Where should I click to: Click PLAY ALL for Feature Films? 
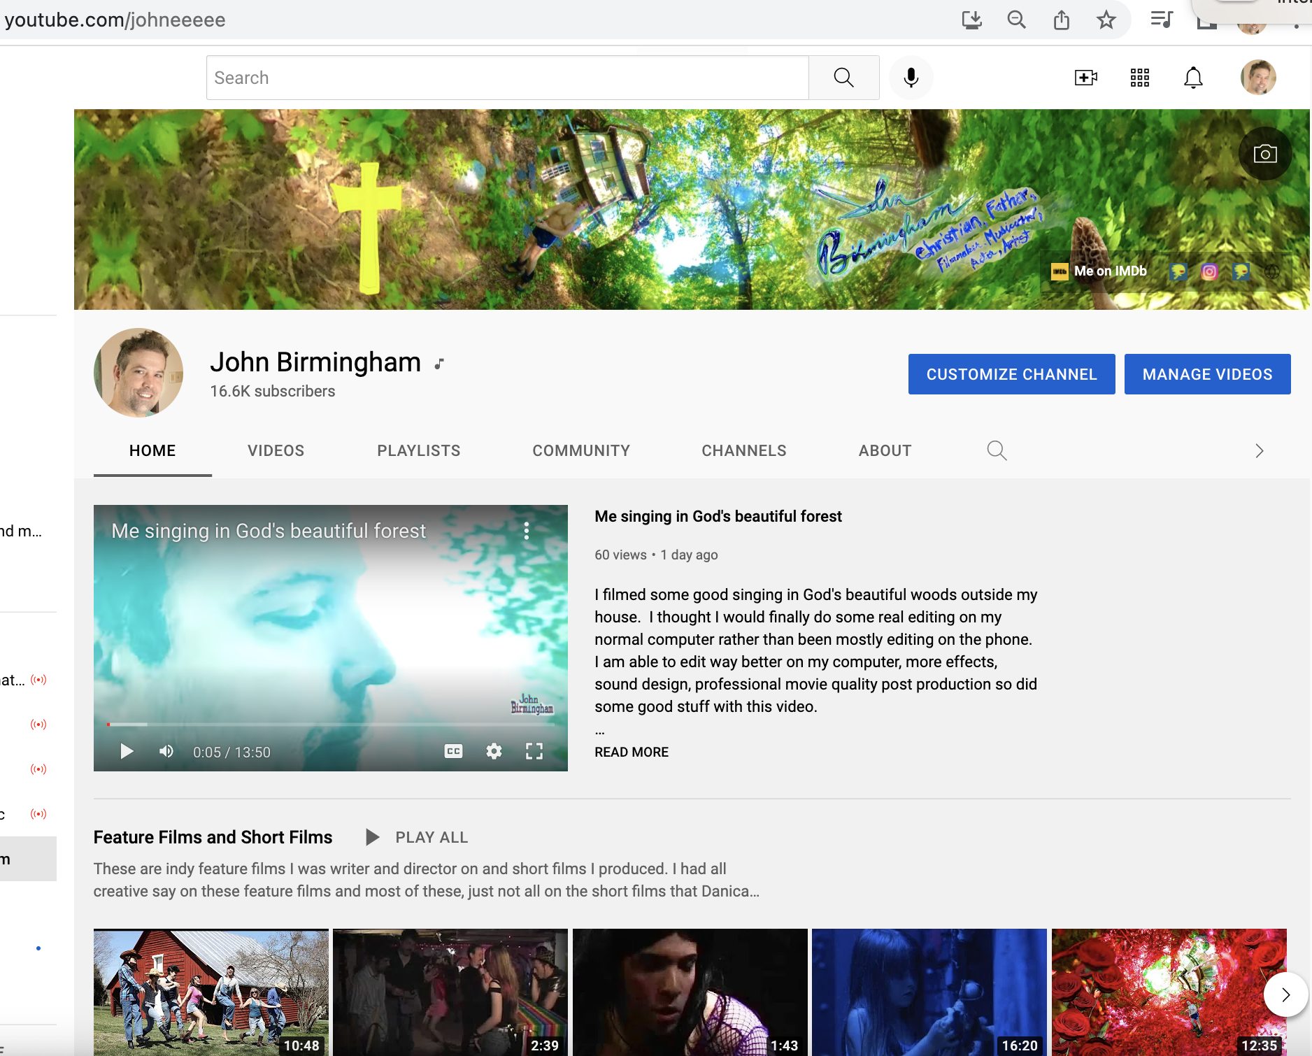pyautogui.click(x=418, y=838)
